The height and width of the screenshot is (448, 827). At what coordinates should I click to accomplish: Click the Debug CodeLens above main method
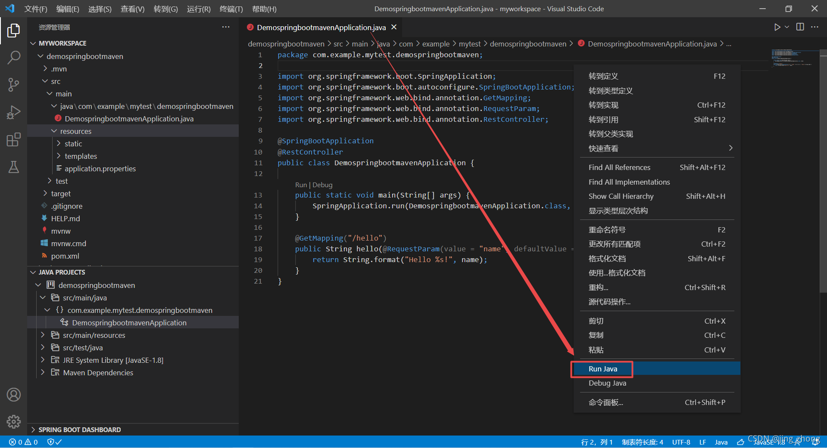point(322,185)
